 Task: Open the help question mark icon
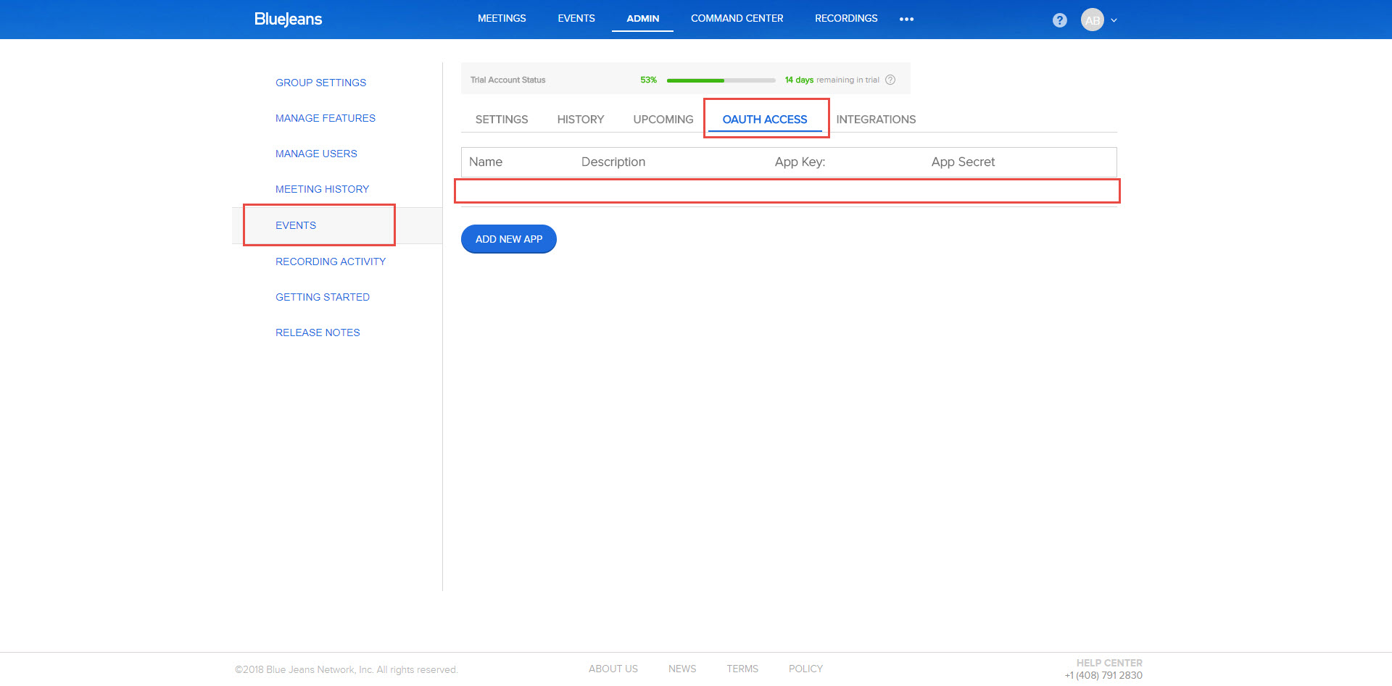1059,20
